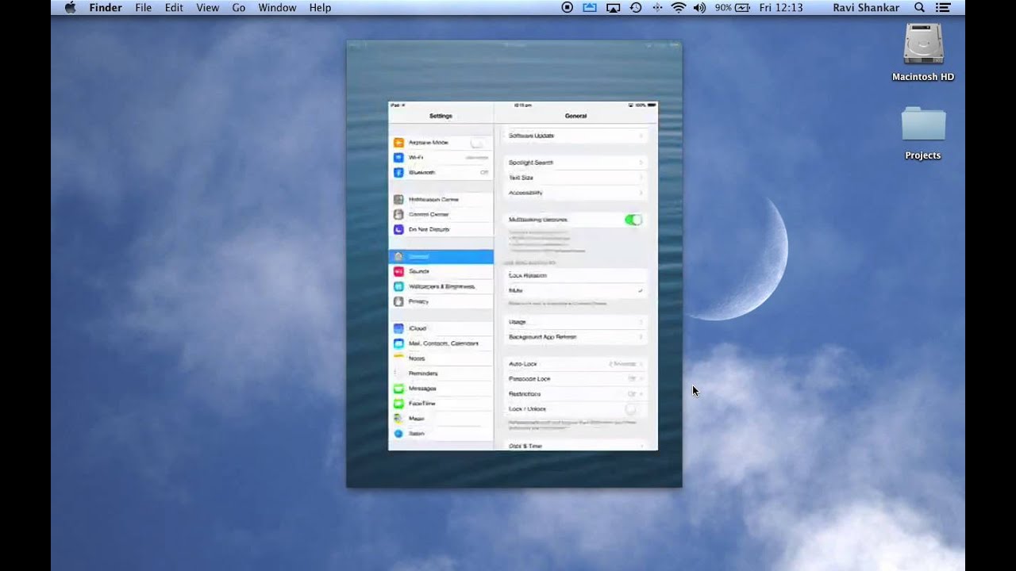Open Mail, Contacts, Calendars in sidebar

pos(441,343)
